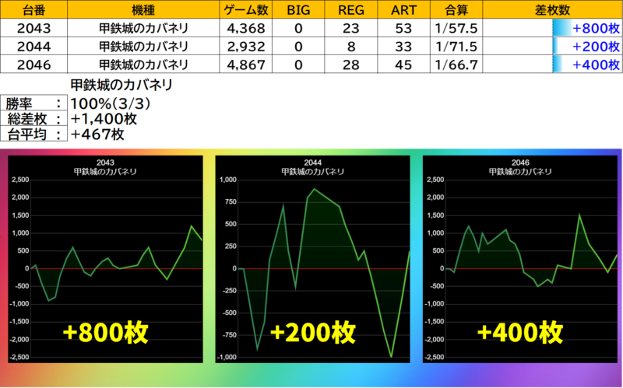Click the 総差枚 label

[x=33, y=118]
